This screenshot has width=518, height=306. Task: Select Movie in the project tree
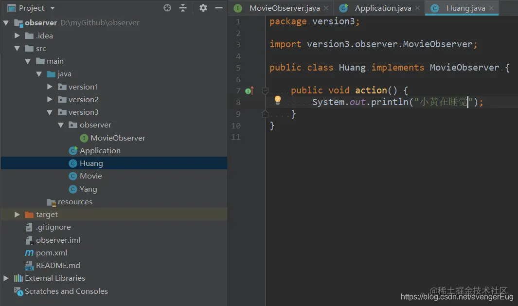pyautogui.click(x=91, y=176)
